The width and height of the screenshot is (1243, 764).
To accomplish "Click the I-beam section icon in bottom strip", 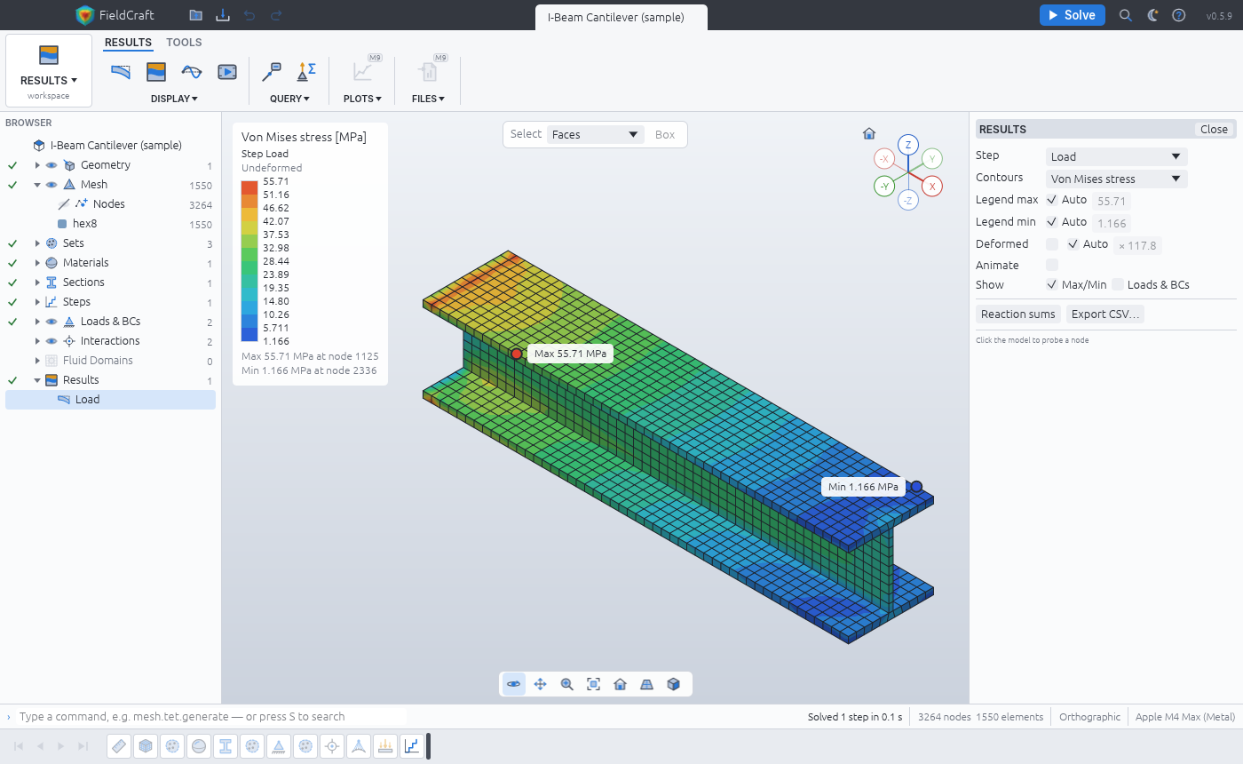I will [226, 746].
